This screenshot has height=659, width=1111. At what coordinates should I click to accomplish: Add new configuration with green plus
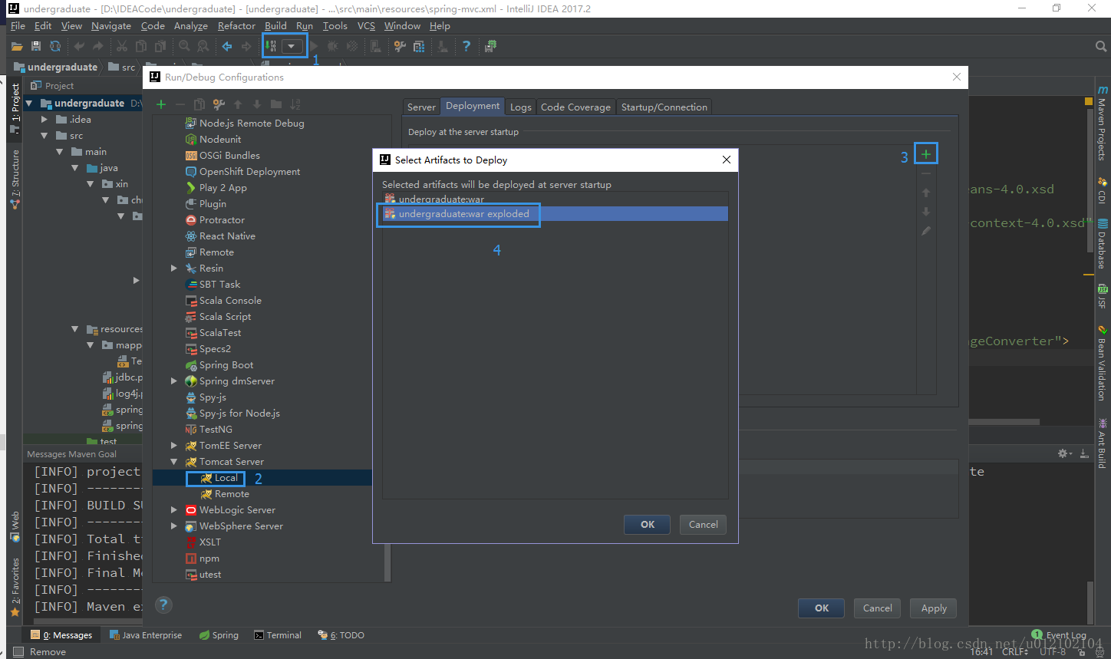(x=161, y=104)
